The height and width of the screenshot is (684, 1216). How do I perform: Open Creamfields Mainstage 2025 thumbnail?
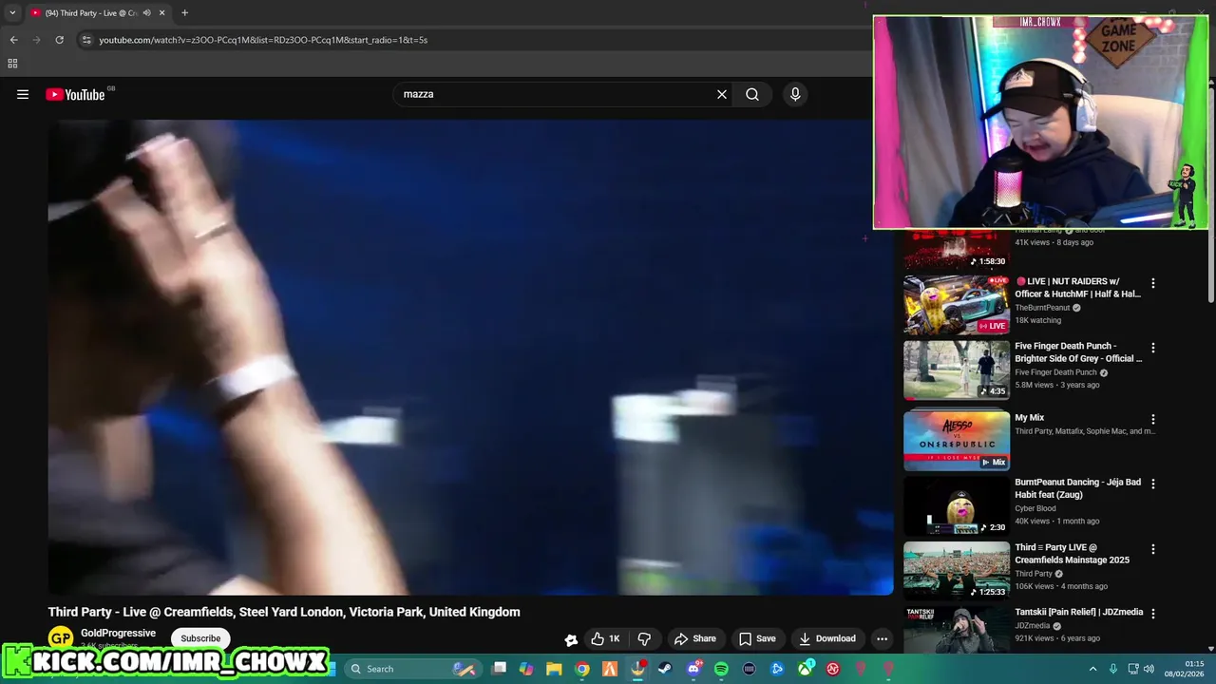tap(957, 571)
